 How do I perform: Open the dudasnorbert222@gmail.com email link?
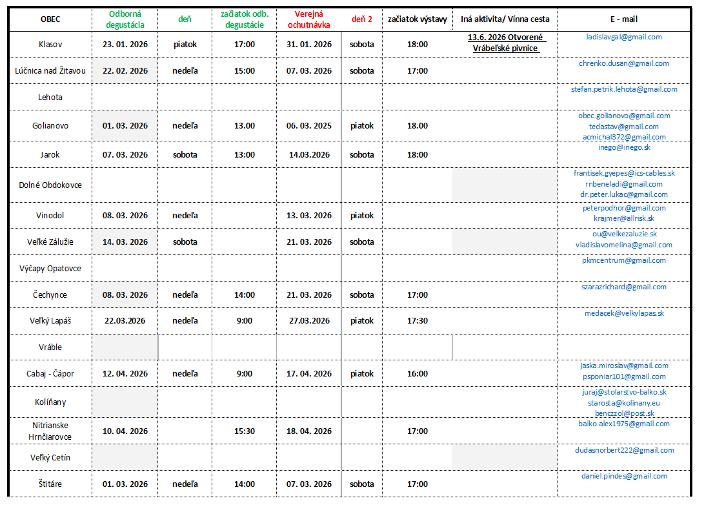[x=623, y=450]
